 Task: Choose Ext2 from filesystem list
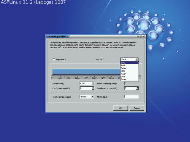point(129,65)
